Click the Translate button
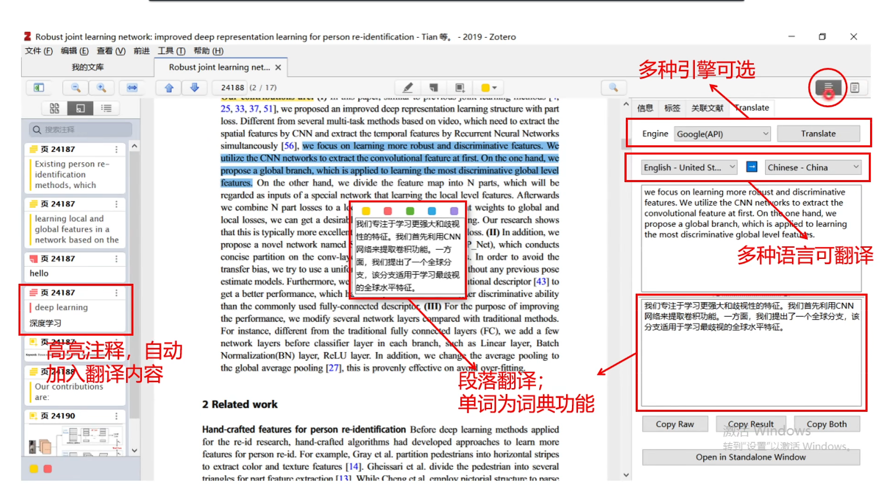The width and height of the screenshot is (889, 494). coord(819,134)
